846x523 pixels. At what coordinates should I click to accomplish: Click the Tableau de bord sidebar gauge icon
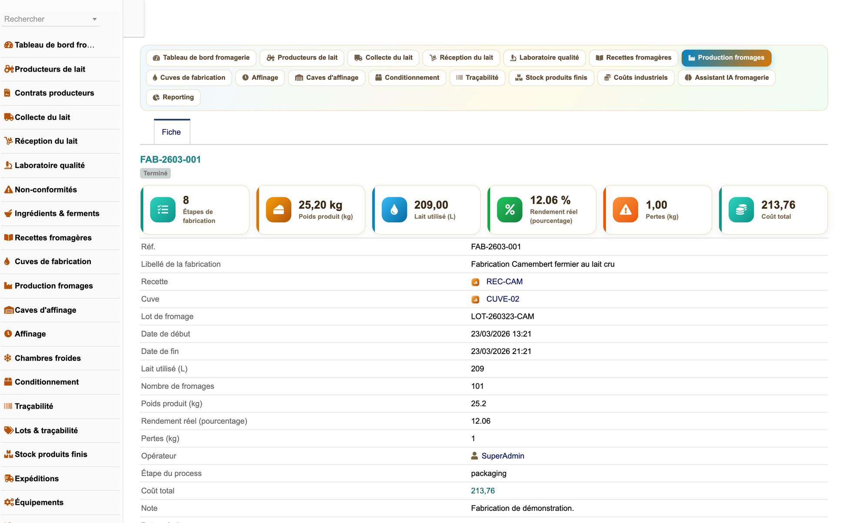point(8,45)
